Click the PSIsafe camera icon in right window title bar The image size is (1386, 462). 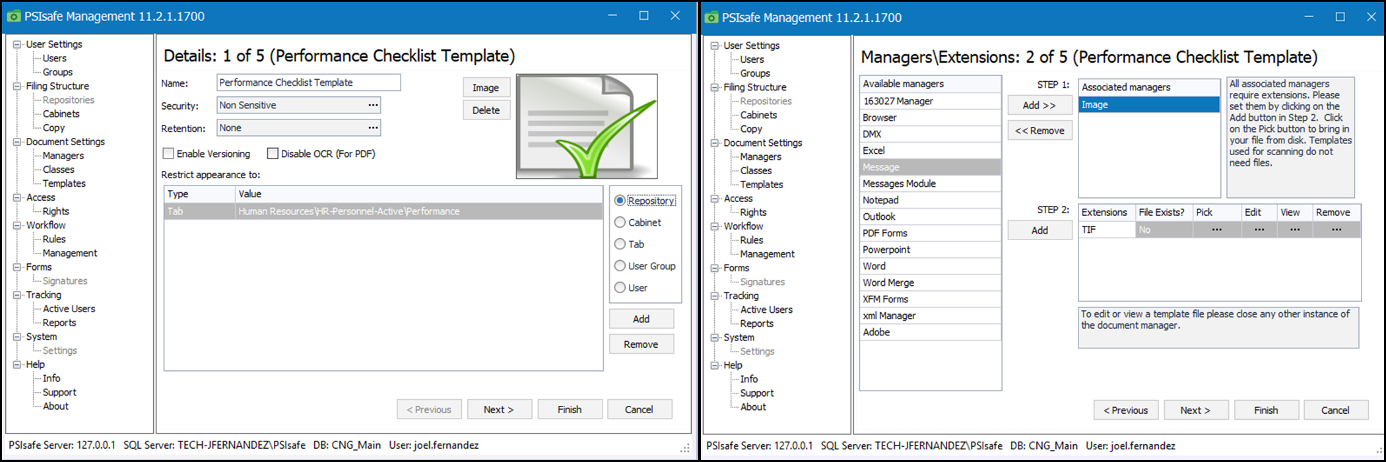pyautogui.click(x=711, y=18)
